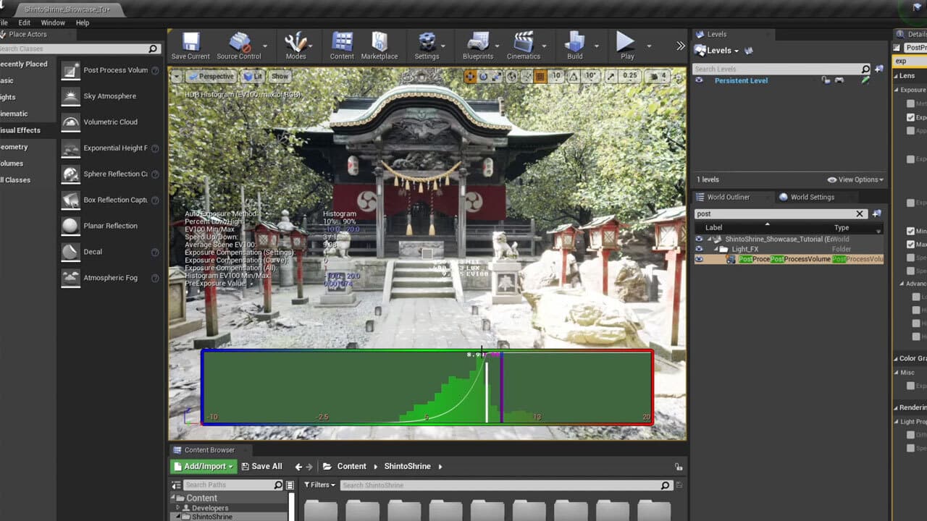Open the Lit view mode dropdown
The width and height of the screenshot is (927, 521).
click(x=253, y=75)
